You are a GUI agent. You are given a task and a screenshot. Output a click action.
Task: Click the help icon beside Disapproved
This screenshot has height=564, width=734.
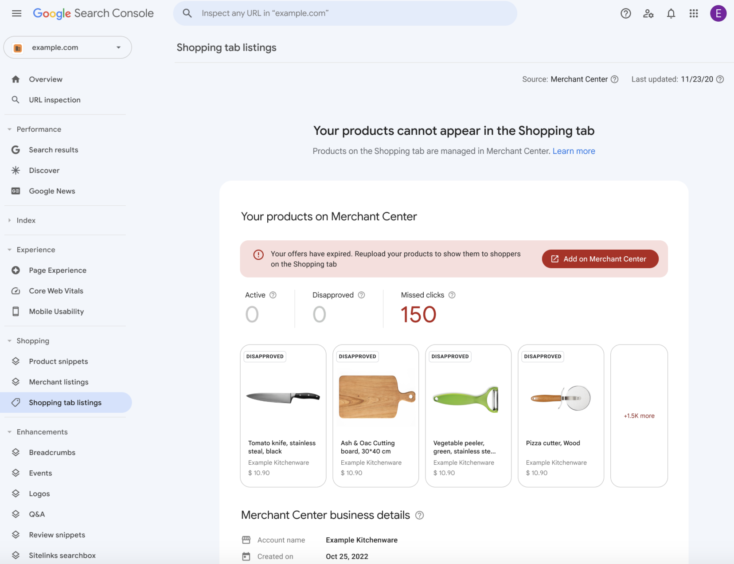(x=361, y=295)
